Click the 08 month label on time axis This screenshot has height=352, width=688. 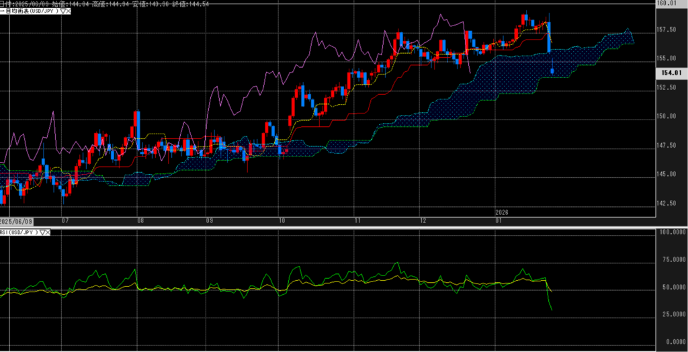(x=139, y=220)
